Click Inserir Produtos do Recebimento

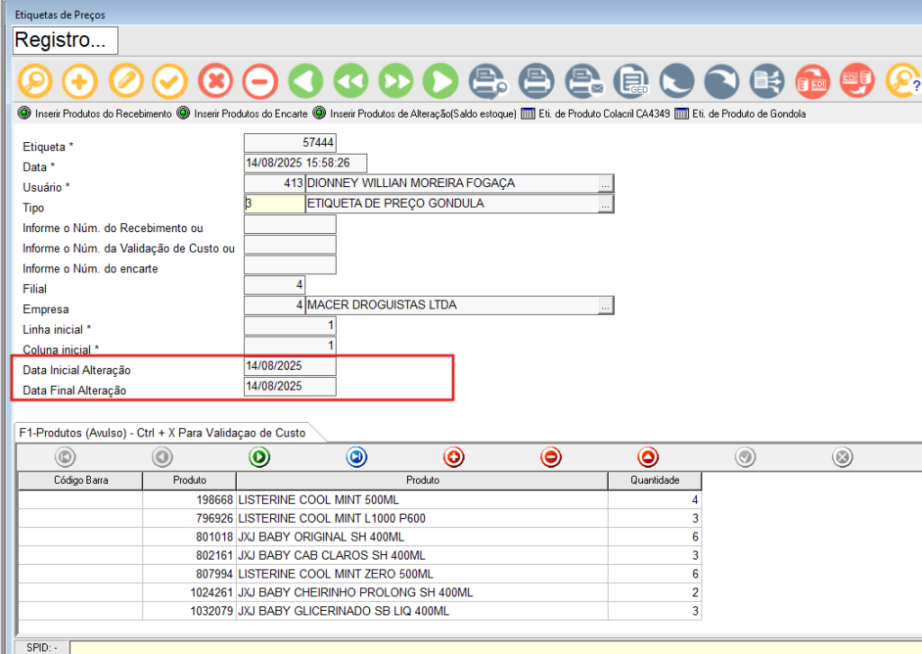coord(95,114)
